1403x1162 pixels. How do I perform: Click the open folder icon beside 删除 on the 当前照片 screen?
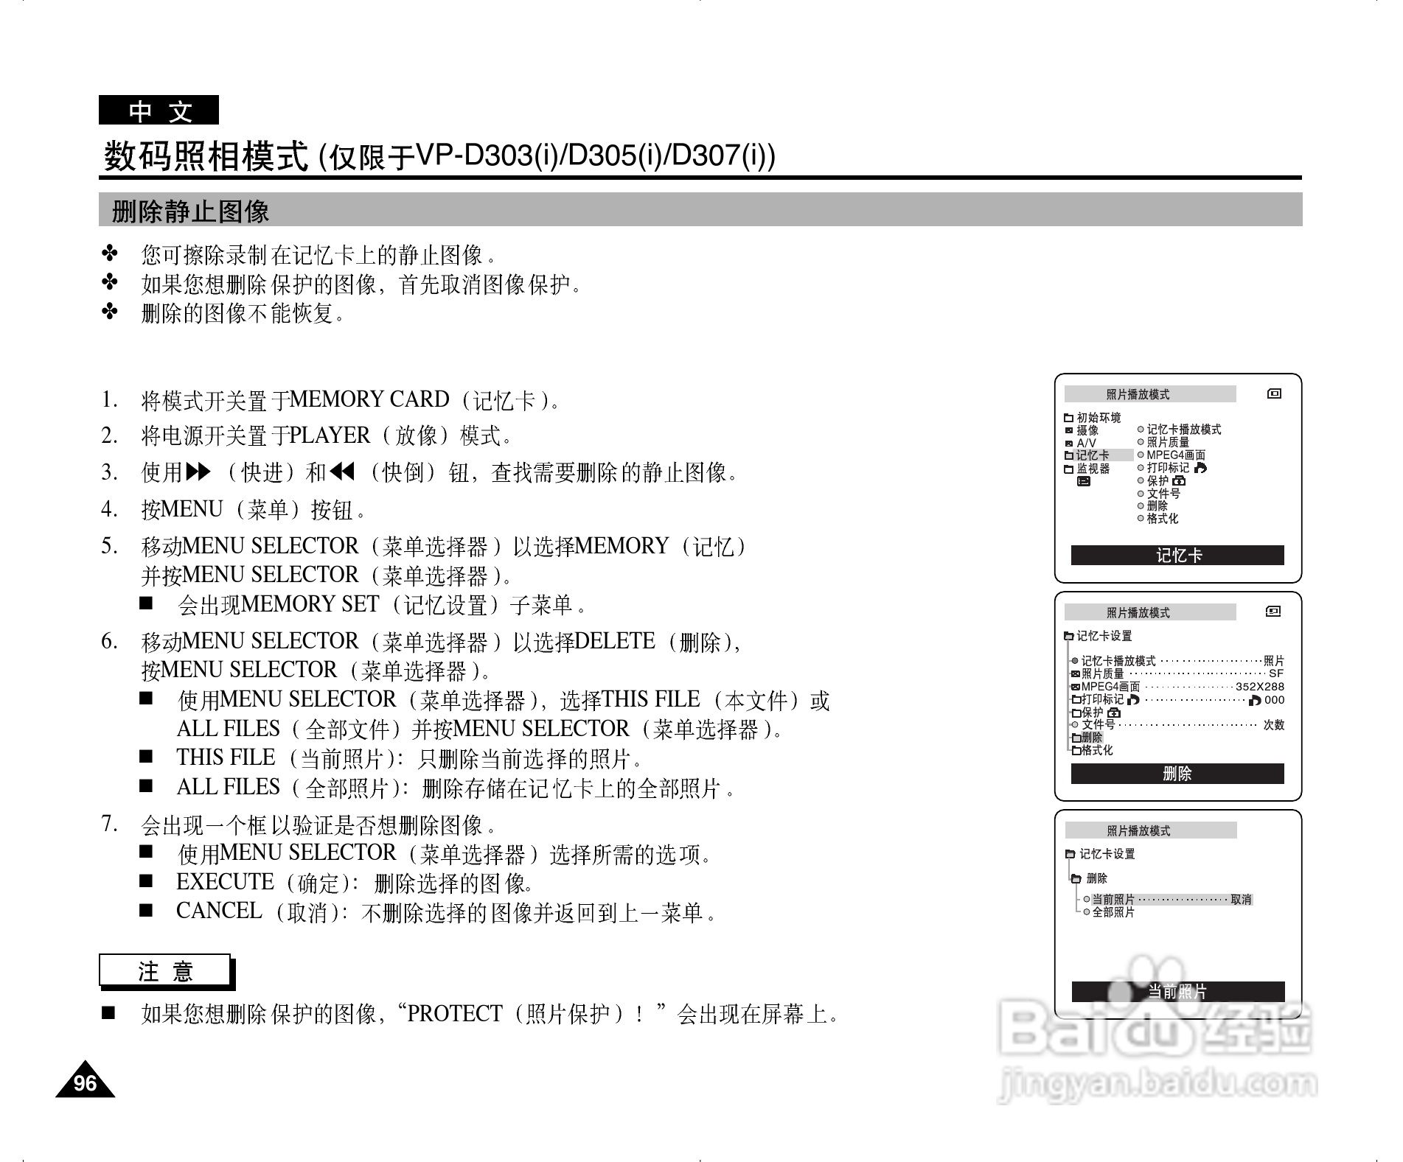(1076, 878)
